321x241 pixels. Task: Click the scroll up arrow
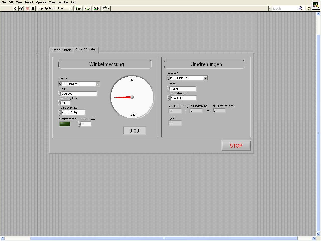[x=318, y=14]
